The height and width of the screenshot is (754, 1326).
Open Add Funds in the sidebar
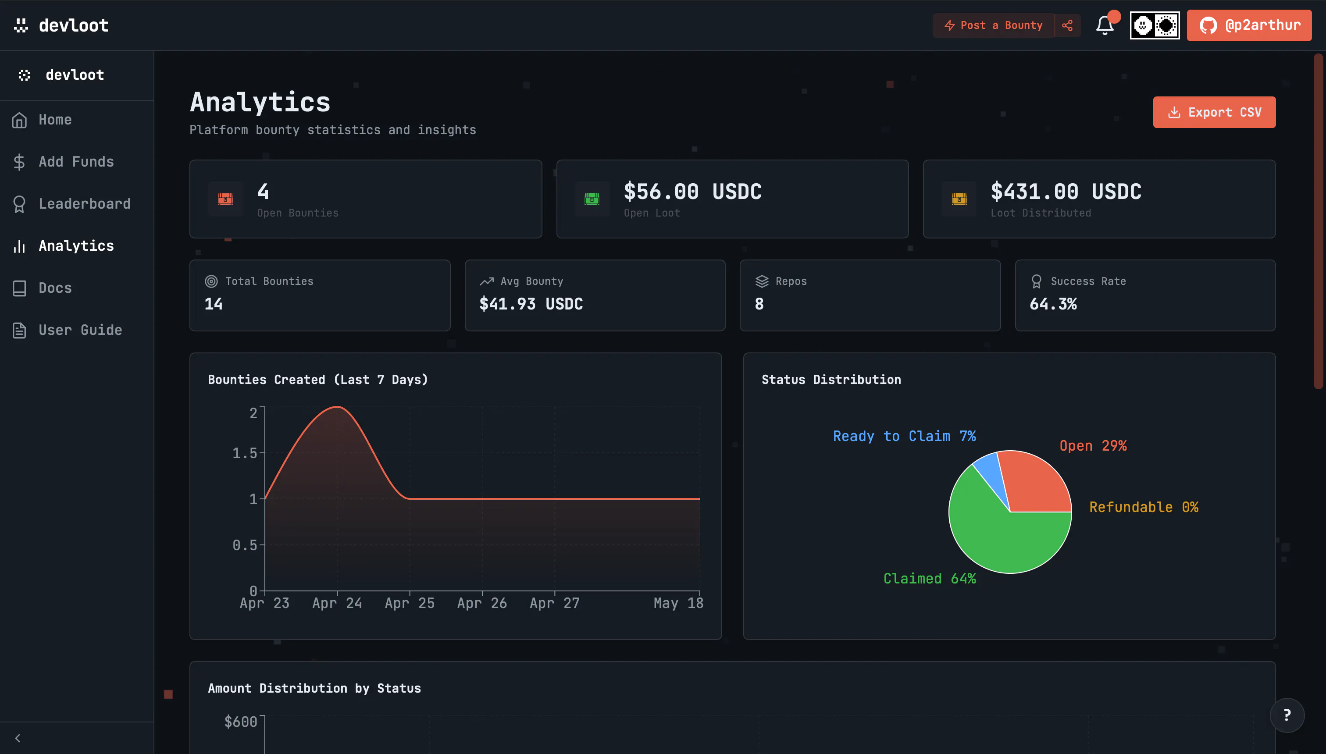pos(77,162)
